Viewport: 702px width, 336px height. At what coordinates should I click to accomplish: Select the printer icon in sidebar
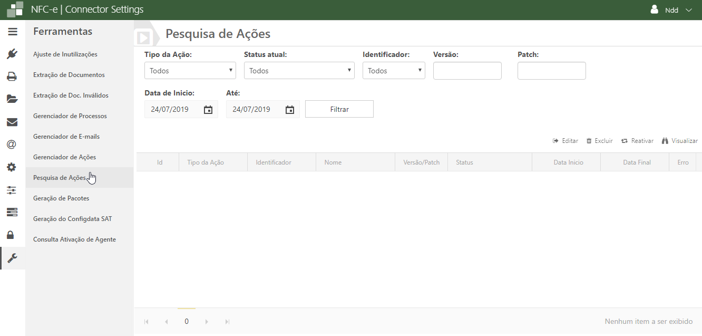pos(12,76)
